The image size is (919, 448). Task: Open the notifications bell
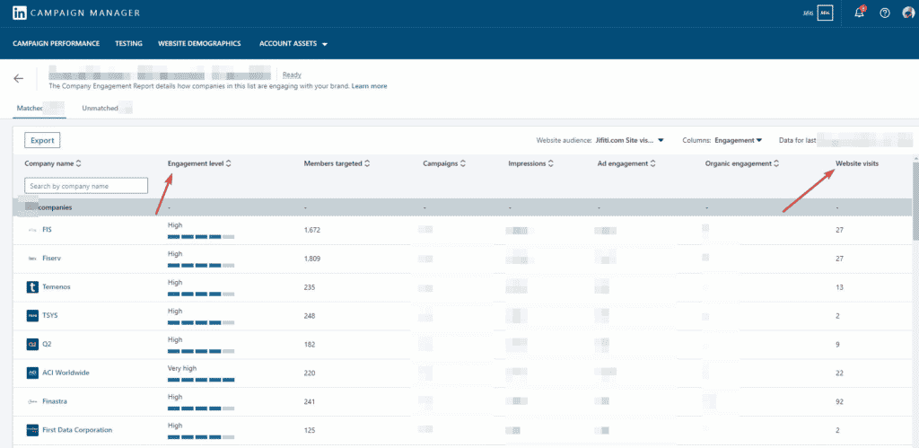pyautogui.click(x=859, y=13)
